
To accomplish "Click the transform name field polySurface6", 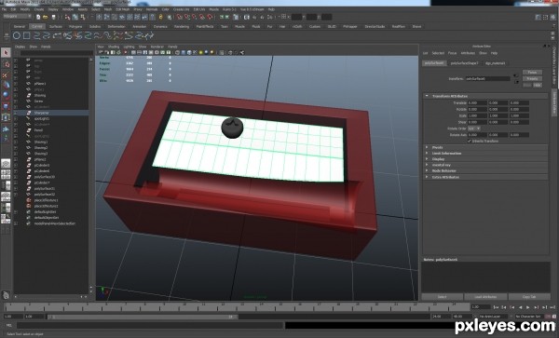I will coord(487,79).
